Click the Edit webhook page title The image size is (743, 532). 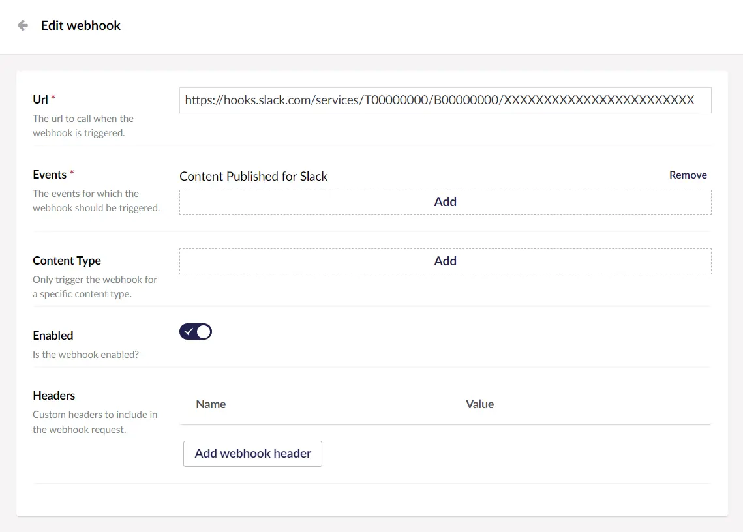coord(81,25)
